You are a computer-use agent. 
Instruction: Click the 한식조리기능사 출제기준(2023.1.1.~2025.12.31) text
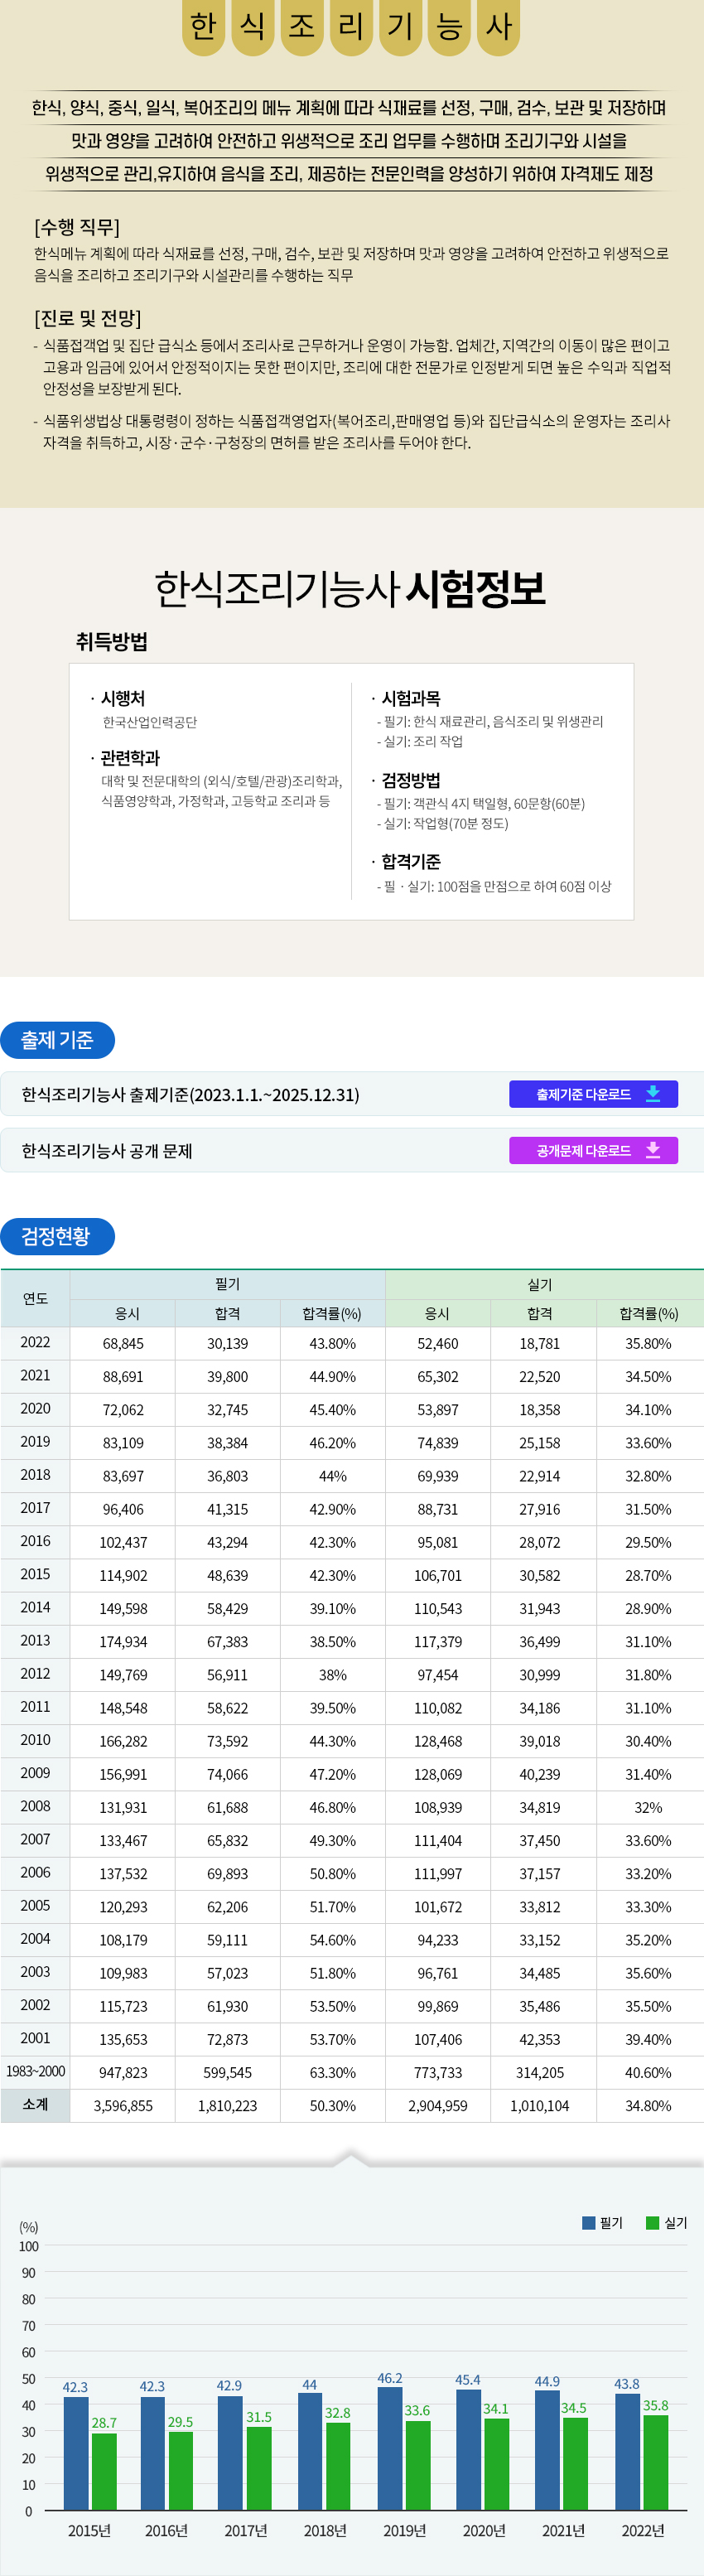[190, 1094]
